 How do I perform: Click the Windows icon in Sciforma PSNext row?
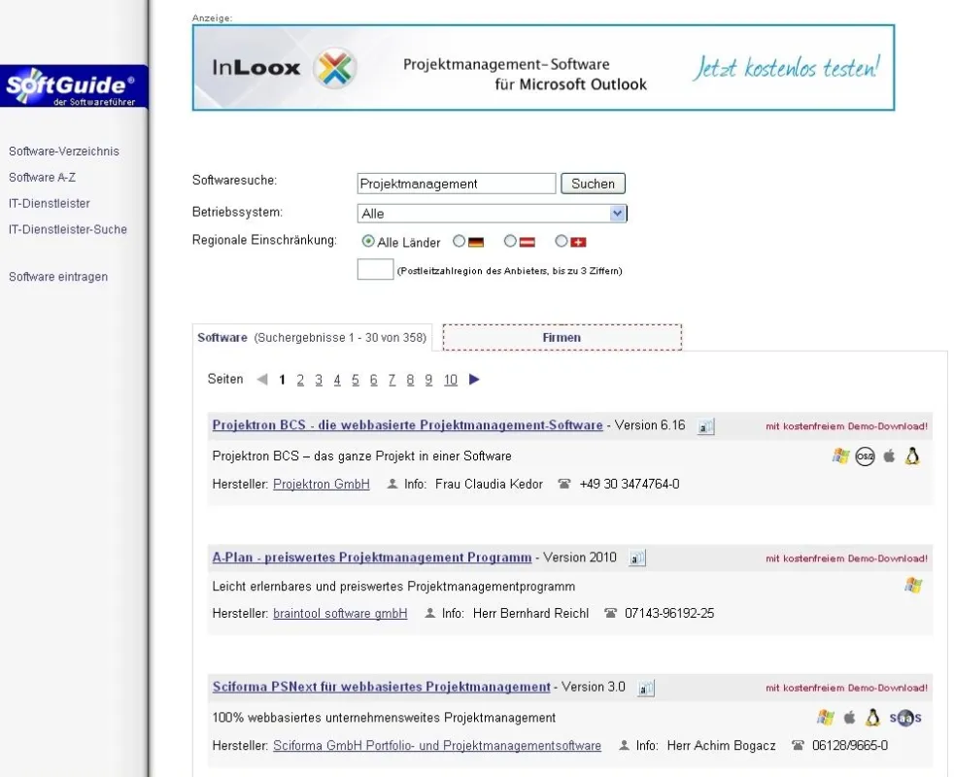point(826,718)
